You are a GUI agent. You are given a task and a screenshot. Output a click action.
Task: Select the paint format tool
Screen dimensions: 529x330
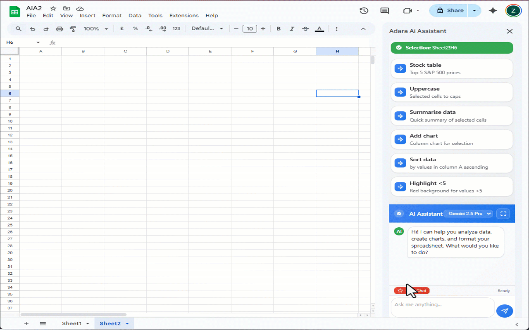73,28
